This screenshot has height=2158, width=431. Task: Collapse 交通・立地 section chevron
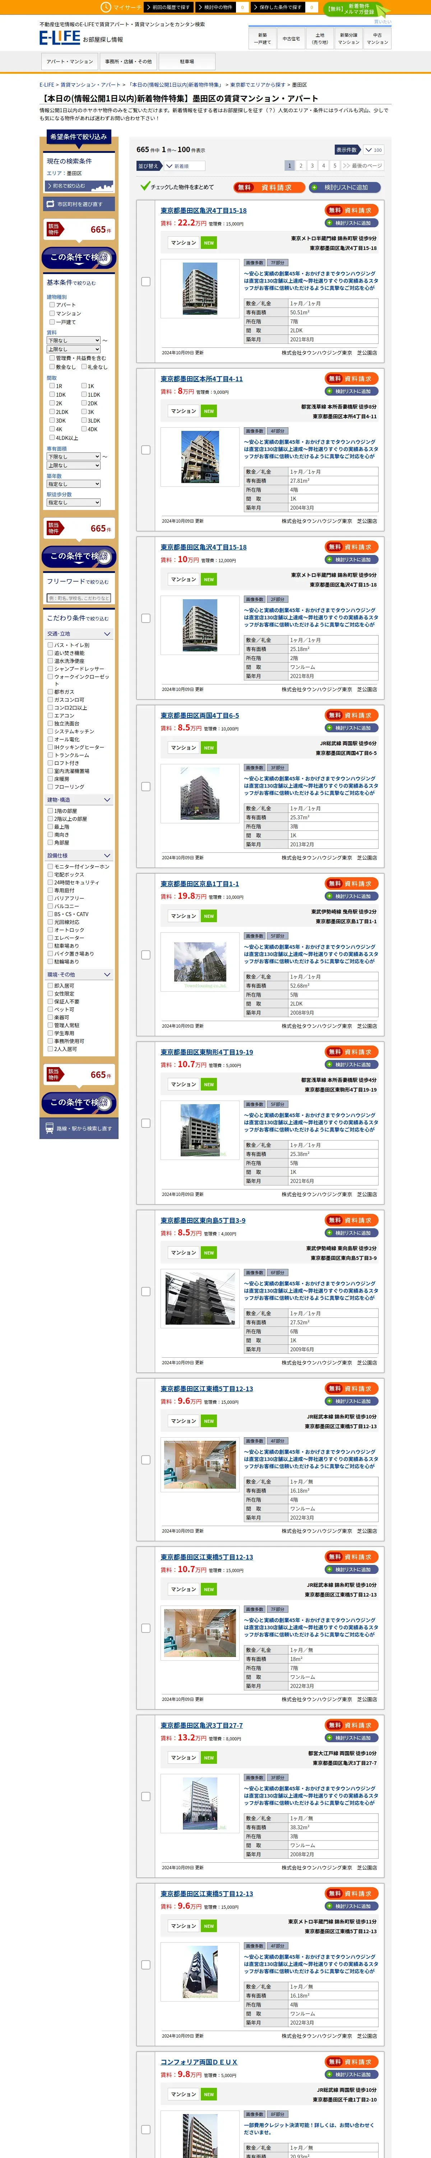[107, 634]
